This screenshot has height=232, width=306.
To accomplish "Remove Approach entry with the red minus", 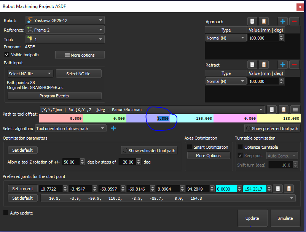I will (x=294, y=21).
